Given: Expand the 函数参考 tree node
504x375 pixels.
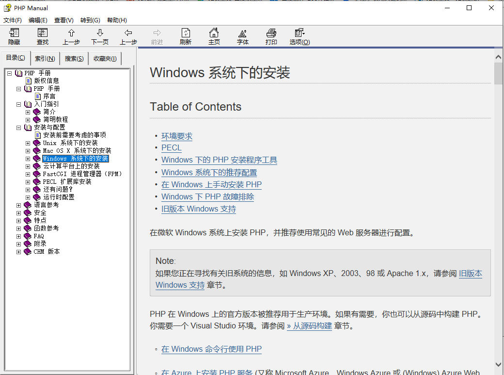Looking at the screenshot, I should point(19,228).
